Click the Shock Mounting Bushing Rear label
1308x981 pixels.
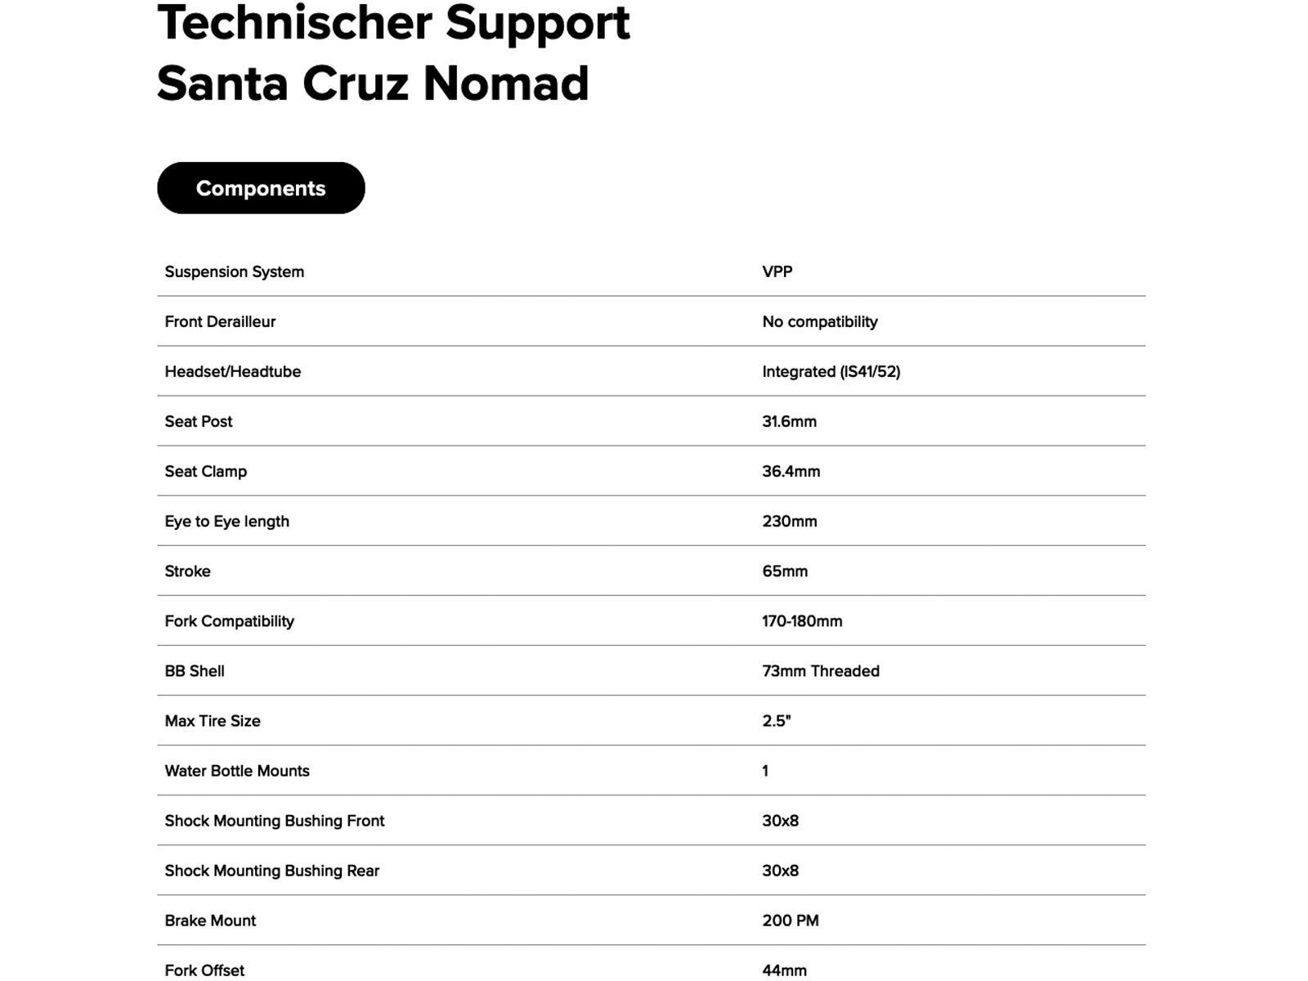tap(272, 870)
